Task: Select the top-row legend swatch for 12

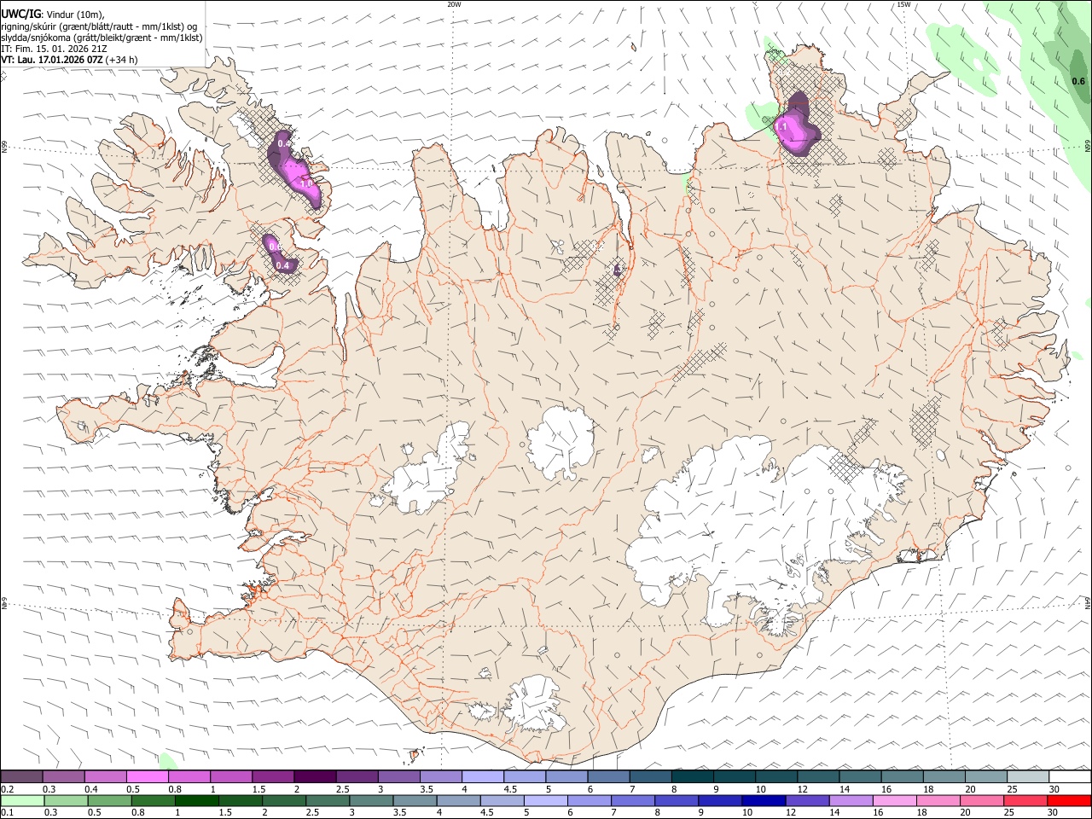Action: pos(818,776)
